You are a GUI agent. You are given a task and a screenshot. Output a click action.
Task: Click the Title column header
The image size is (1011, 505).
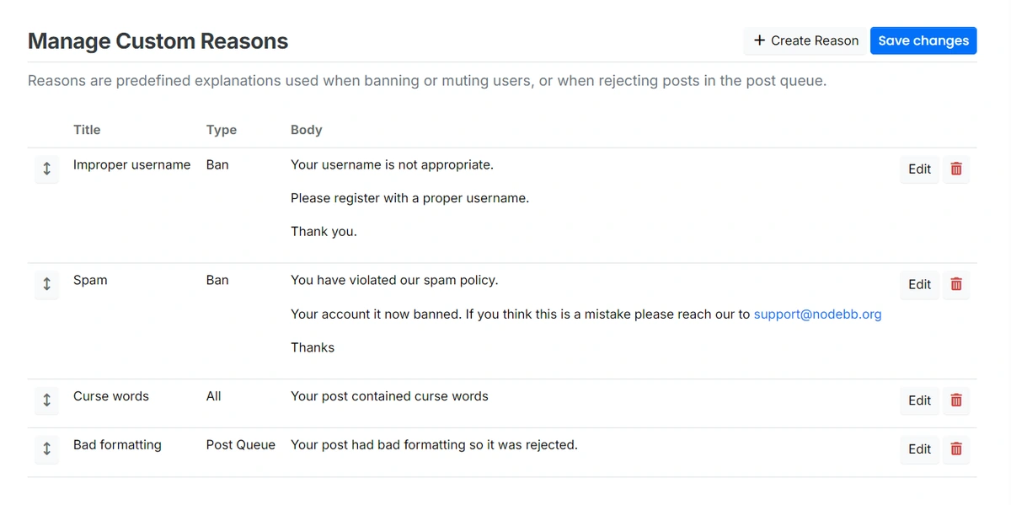[87, 130]
